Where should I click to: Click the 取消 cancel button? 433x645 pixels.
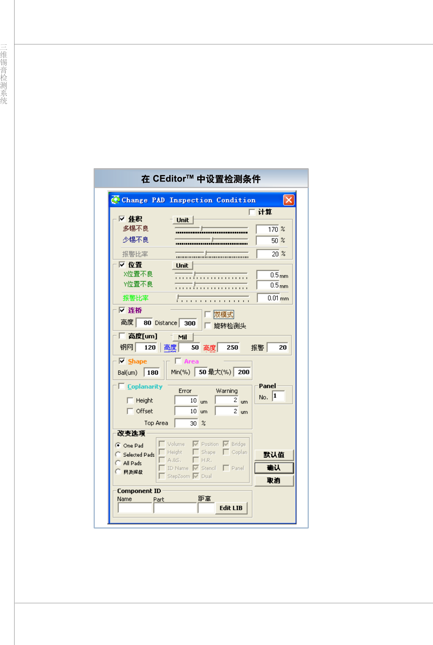[274, 480]
